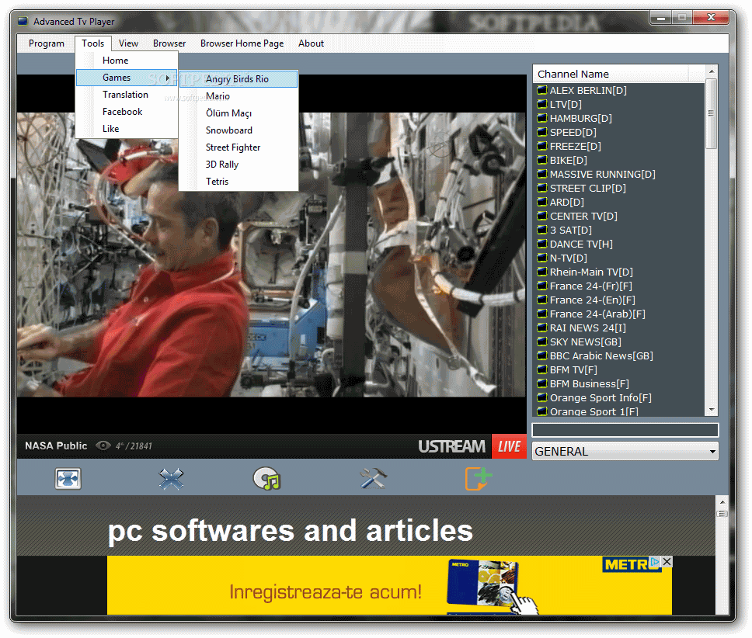Launch Tetris game
The image size is (752, 638).
tap(238, 182)
